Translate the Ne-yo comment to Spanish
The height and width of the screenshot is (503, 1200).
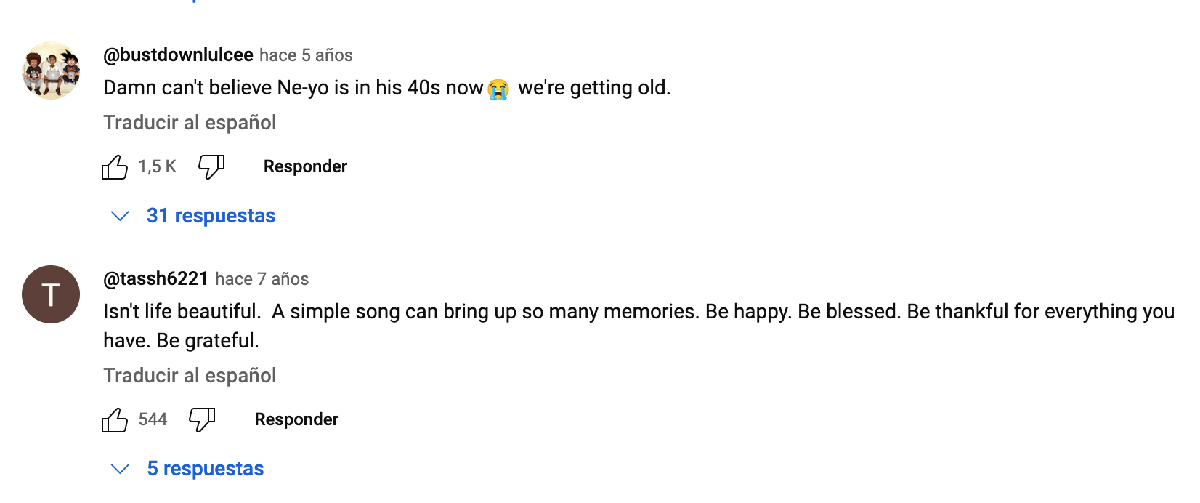190,122
